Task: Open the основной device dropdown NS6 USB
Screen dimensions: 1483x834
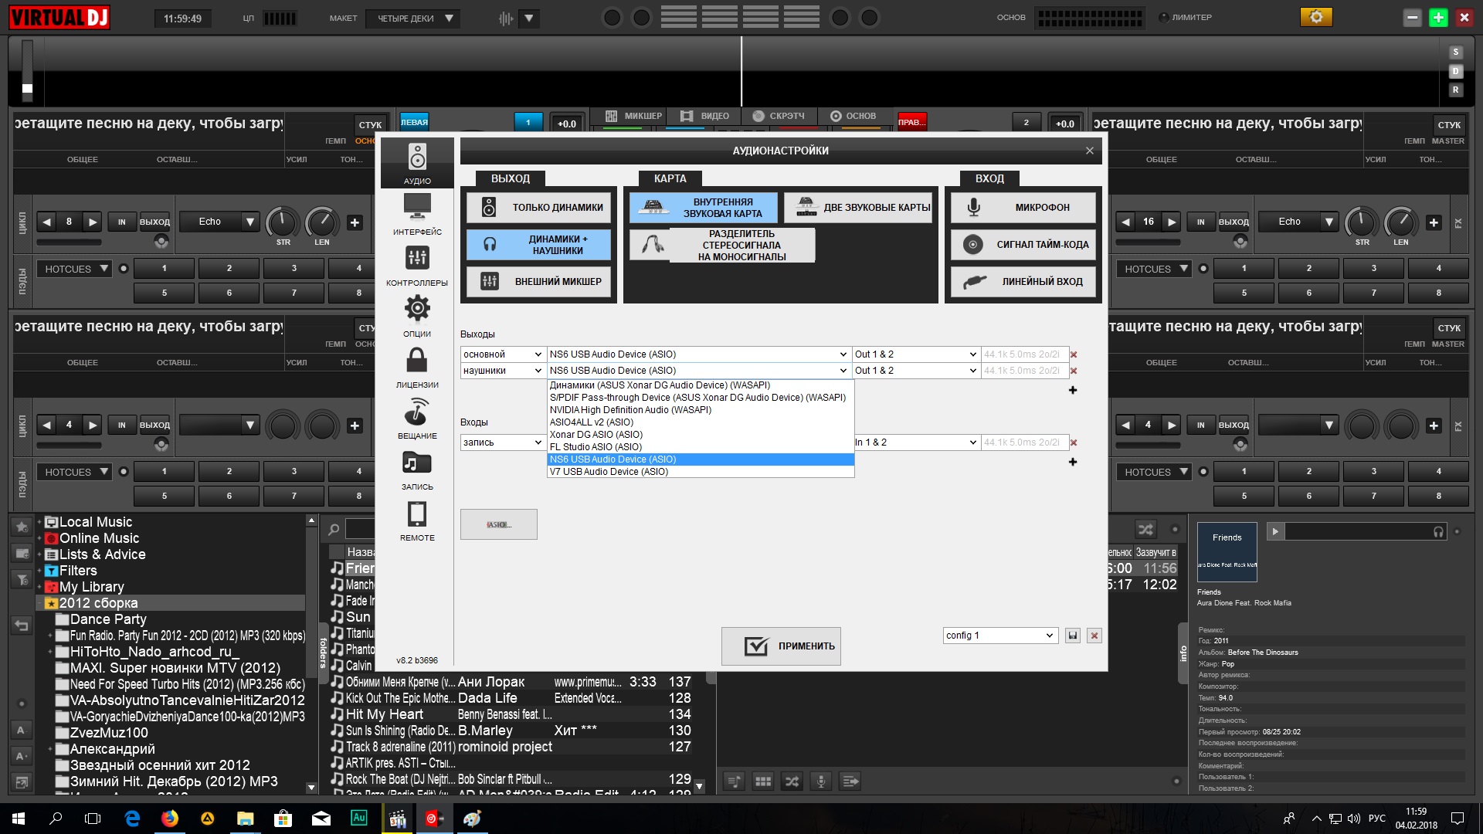Action: pos(698,354)
